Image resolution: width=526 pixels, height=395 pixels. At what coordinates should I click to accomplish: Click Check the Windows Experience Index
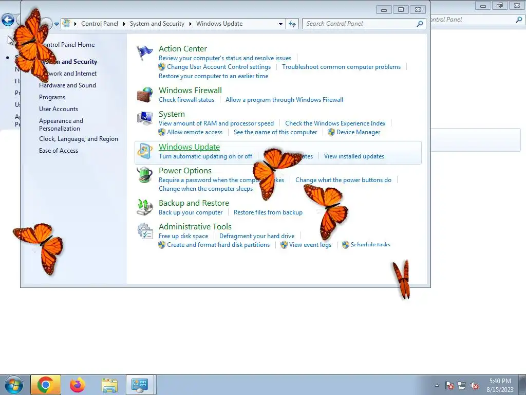(335, 123)
